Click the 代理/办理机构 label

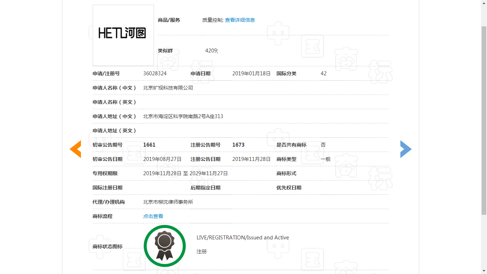(x=109, y=202)
